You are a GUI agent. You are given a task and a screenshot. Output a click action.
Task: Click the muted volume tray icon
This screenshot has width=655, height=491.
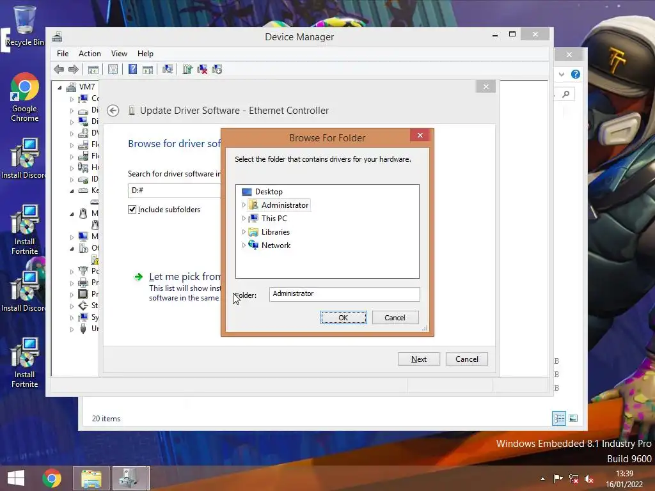(x=589, y=478)
